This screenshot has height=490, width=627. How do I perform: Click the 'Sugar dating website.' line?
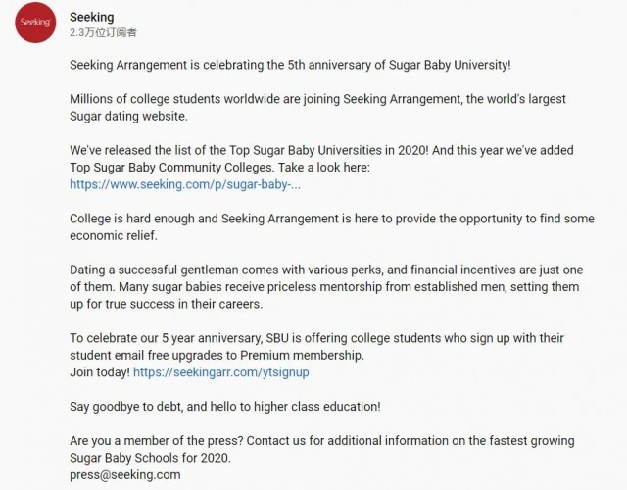[128, 116]
